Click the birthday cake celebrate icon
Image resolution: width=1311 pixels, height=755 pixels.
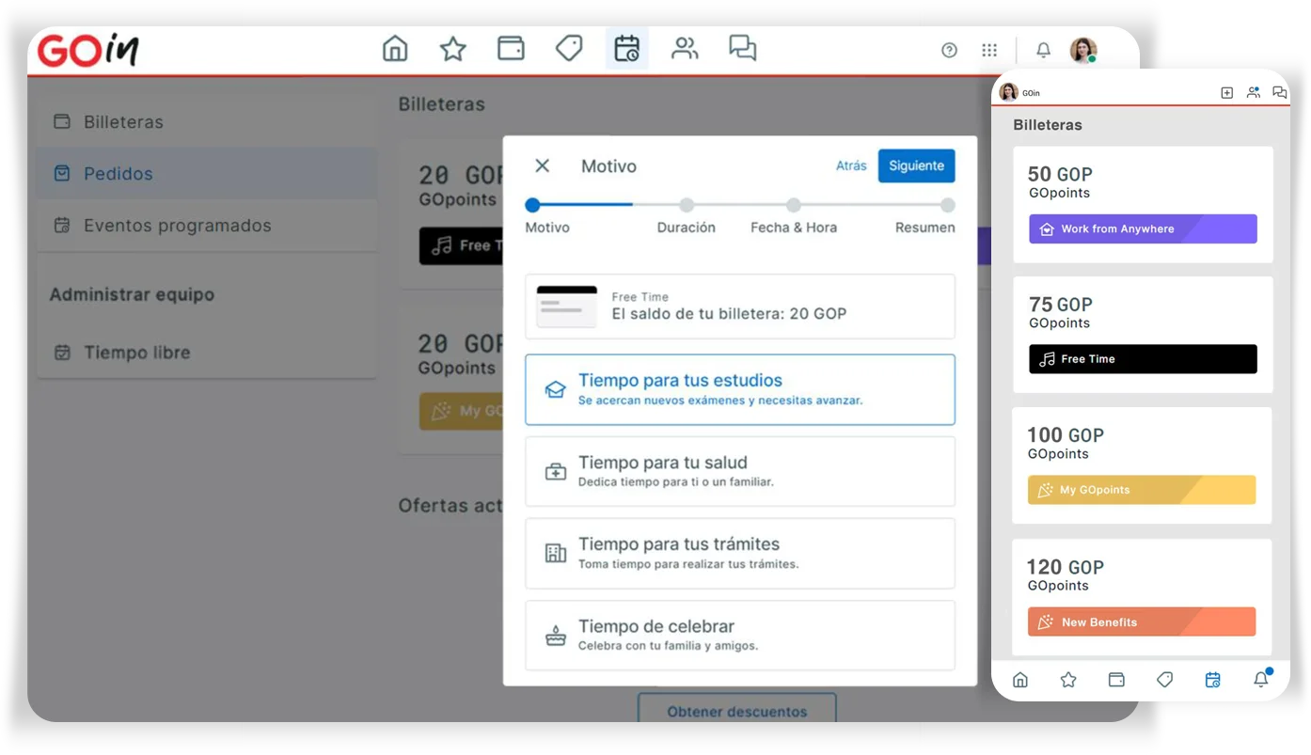pyautogui.click(x=556, y=636)
